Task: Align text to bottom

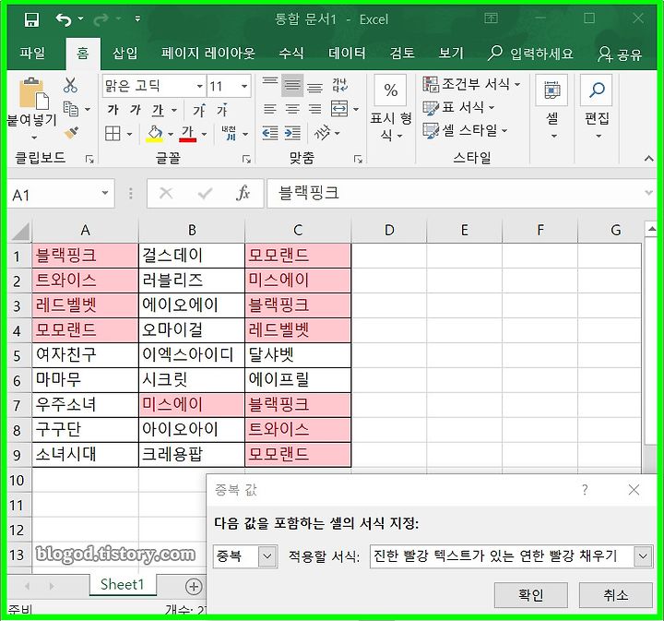Action: point(314,86)
